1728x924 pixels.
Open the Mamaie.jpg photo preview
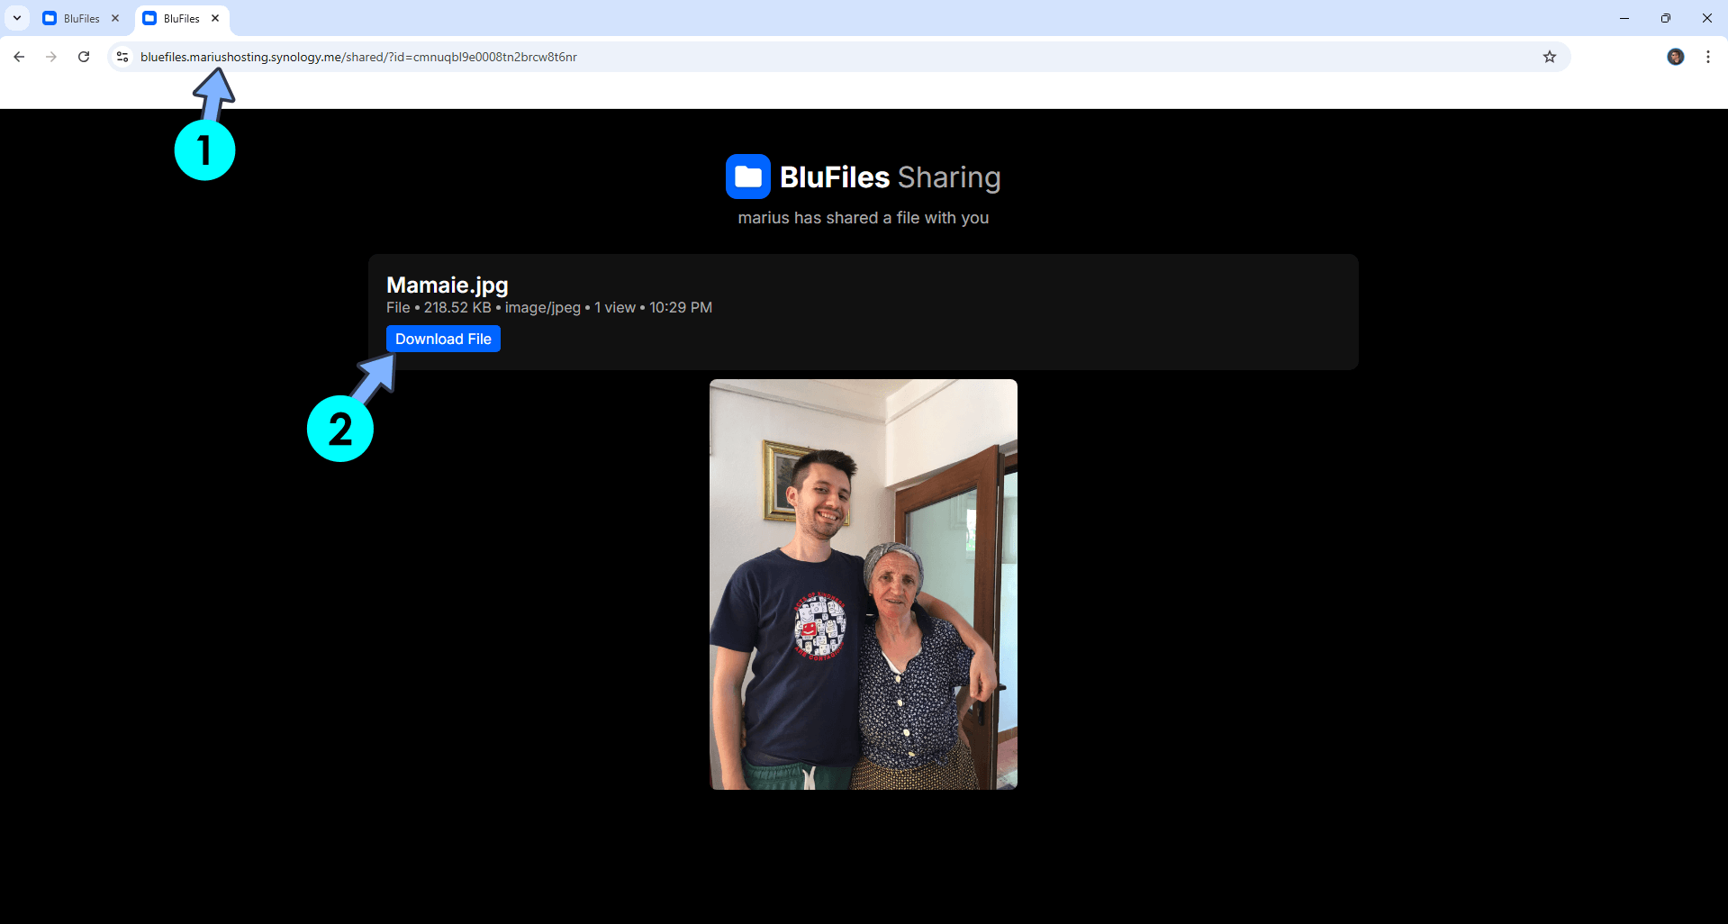[x=863, y=584]
